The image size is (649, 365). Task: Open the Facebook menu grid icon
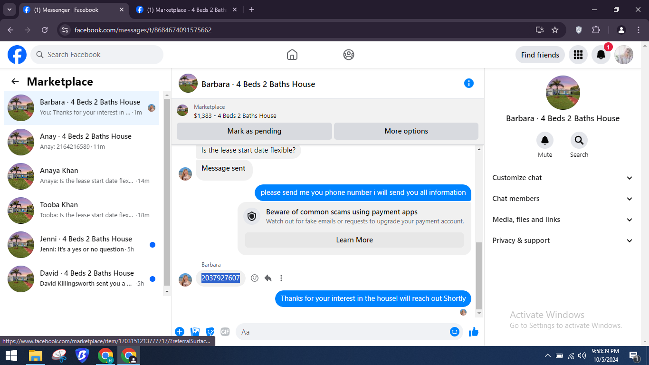click(578, 55)
